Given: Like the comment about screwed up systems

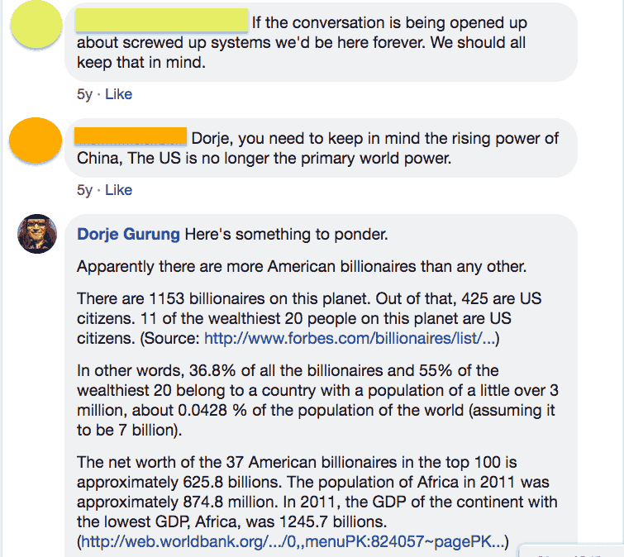Looking at the screenshot, I should [x=118, y=94].
